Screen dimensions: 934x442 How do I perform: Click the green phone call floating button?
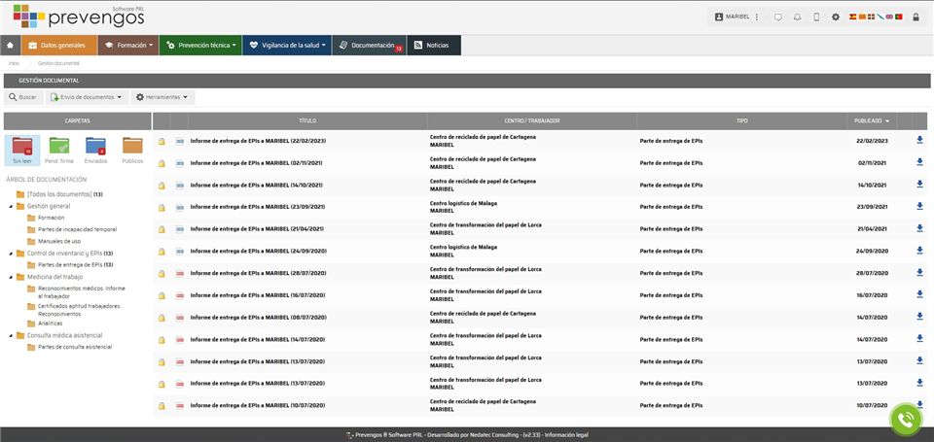[906, 419]
